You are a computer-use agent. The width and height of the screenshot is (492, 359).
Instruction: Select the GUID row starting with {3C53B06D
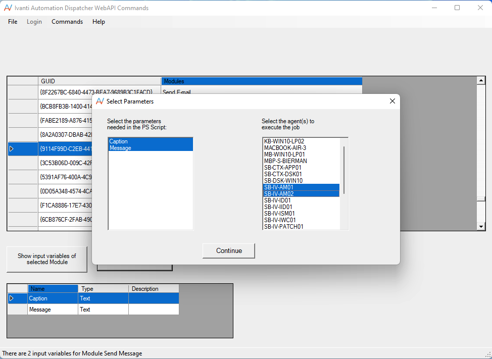(x=65, y=163)
